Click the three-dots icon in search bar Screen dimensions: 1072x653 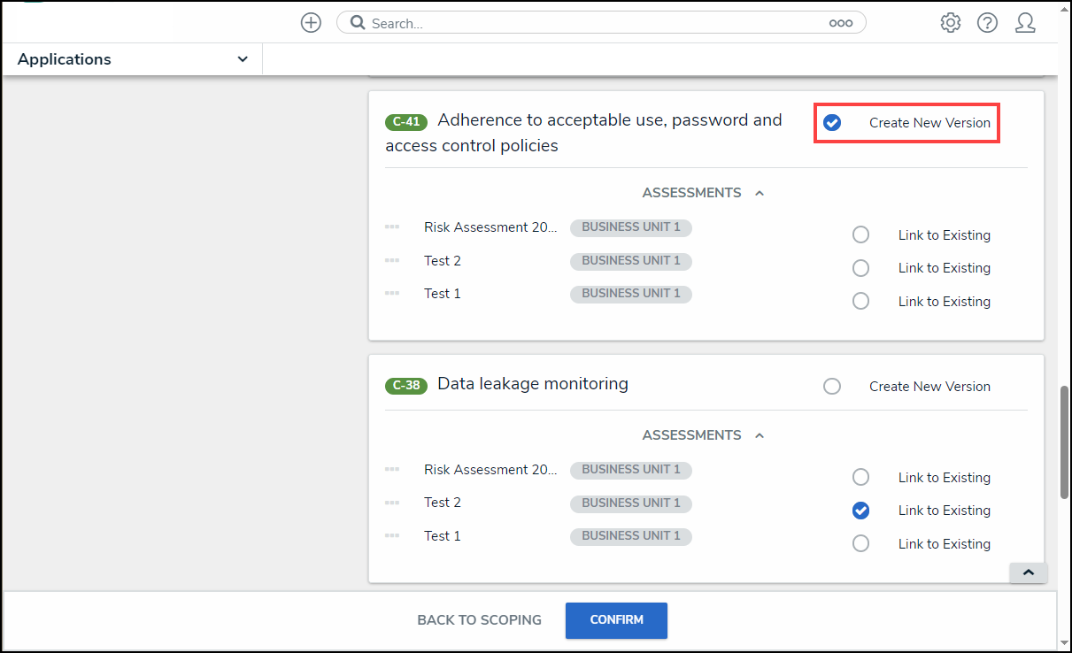pyautogui.click(x=840, y=24)
